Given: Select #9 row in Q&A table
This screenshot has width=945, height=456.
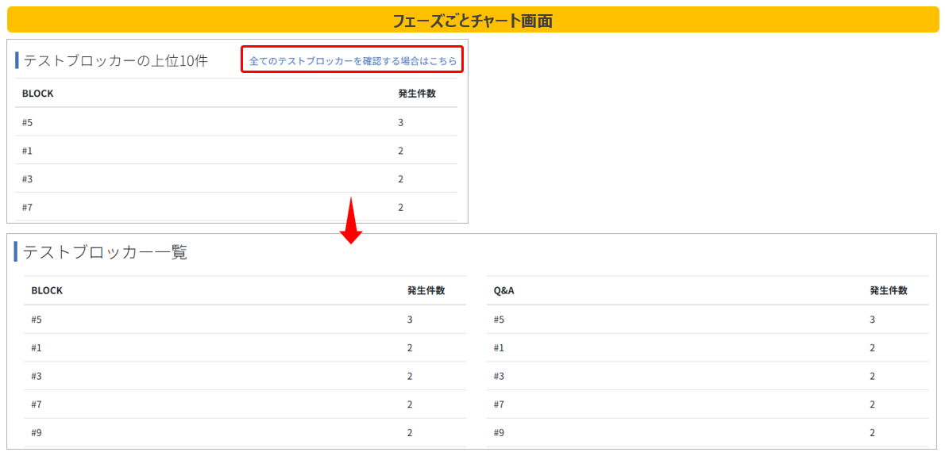Looking at the screenshot, I should 708,432.
